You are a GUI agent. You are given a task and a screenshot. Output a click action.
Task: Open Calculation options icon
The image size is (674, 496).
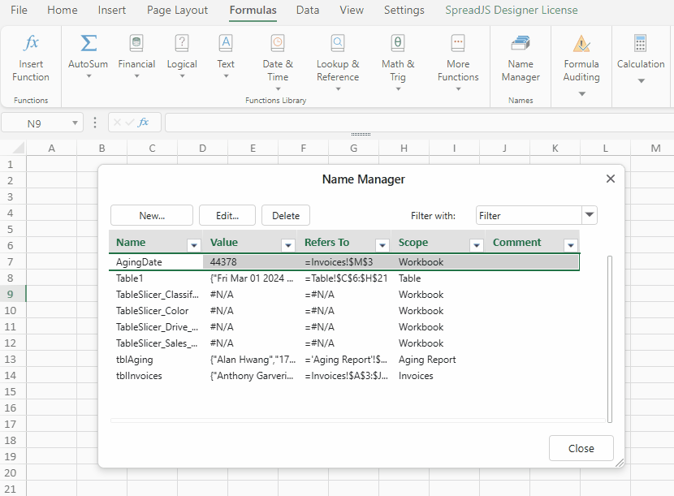[x=641, y=43]
